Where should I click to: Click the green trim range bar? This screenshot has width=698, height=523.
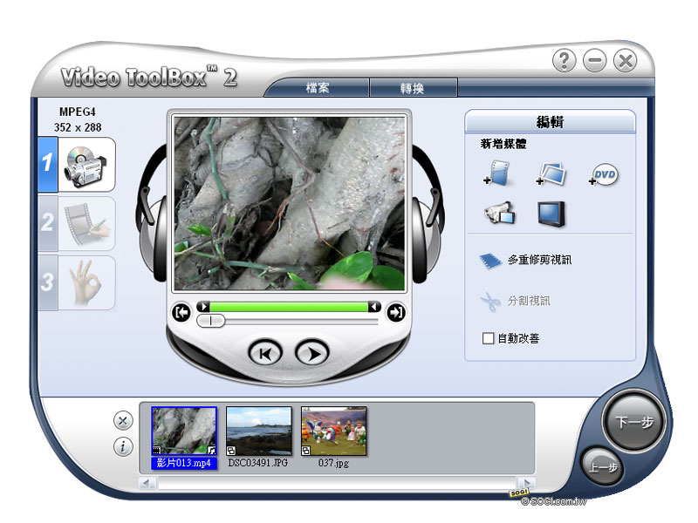pyautogui.click(x=289, y=307)
